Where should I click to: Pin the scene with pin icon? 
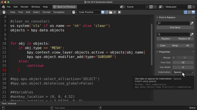click(147, 7)
